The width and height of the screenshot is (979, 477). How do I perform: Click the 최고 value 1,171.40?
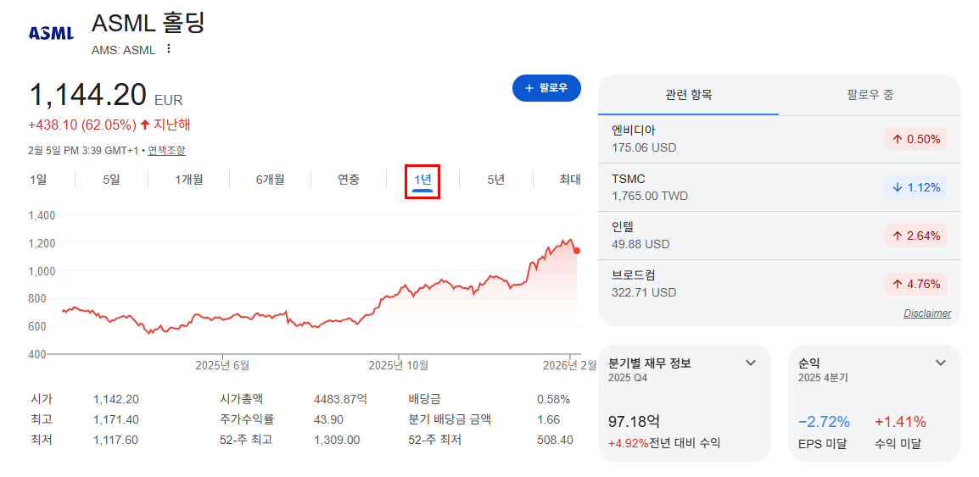coord(116,419)
